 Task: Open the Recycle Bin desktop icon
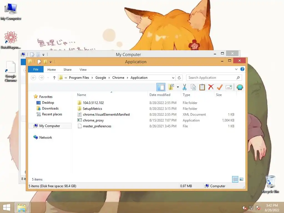(x=270, y=184)
